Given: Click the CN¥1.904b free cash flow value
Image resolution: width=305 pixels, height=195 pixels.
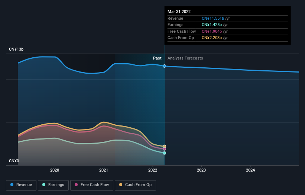Looking at the screenshot, I should tap(212, 31).
